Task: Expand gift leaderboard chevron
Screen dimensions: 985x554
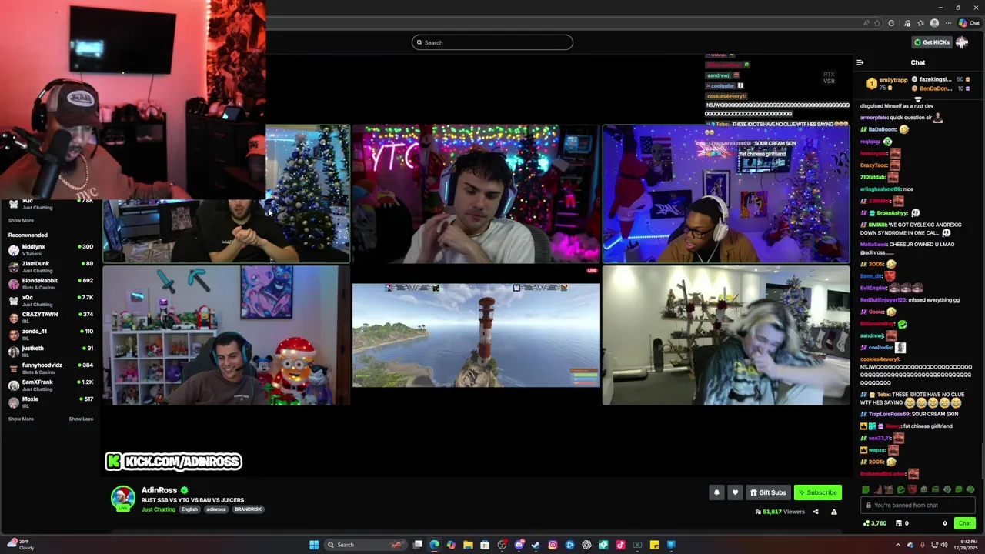Action: pyautogui.click(x=917, y=99)
